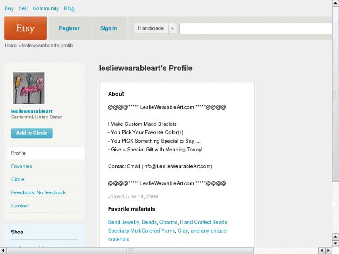
Task: Select the Profile sidebar item
Action: (46, 153)
